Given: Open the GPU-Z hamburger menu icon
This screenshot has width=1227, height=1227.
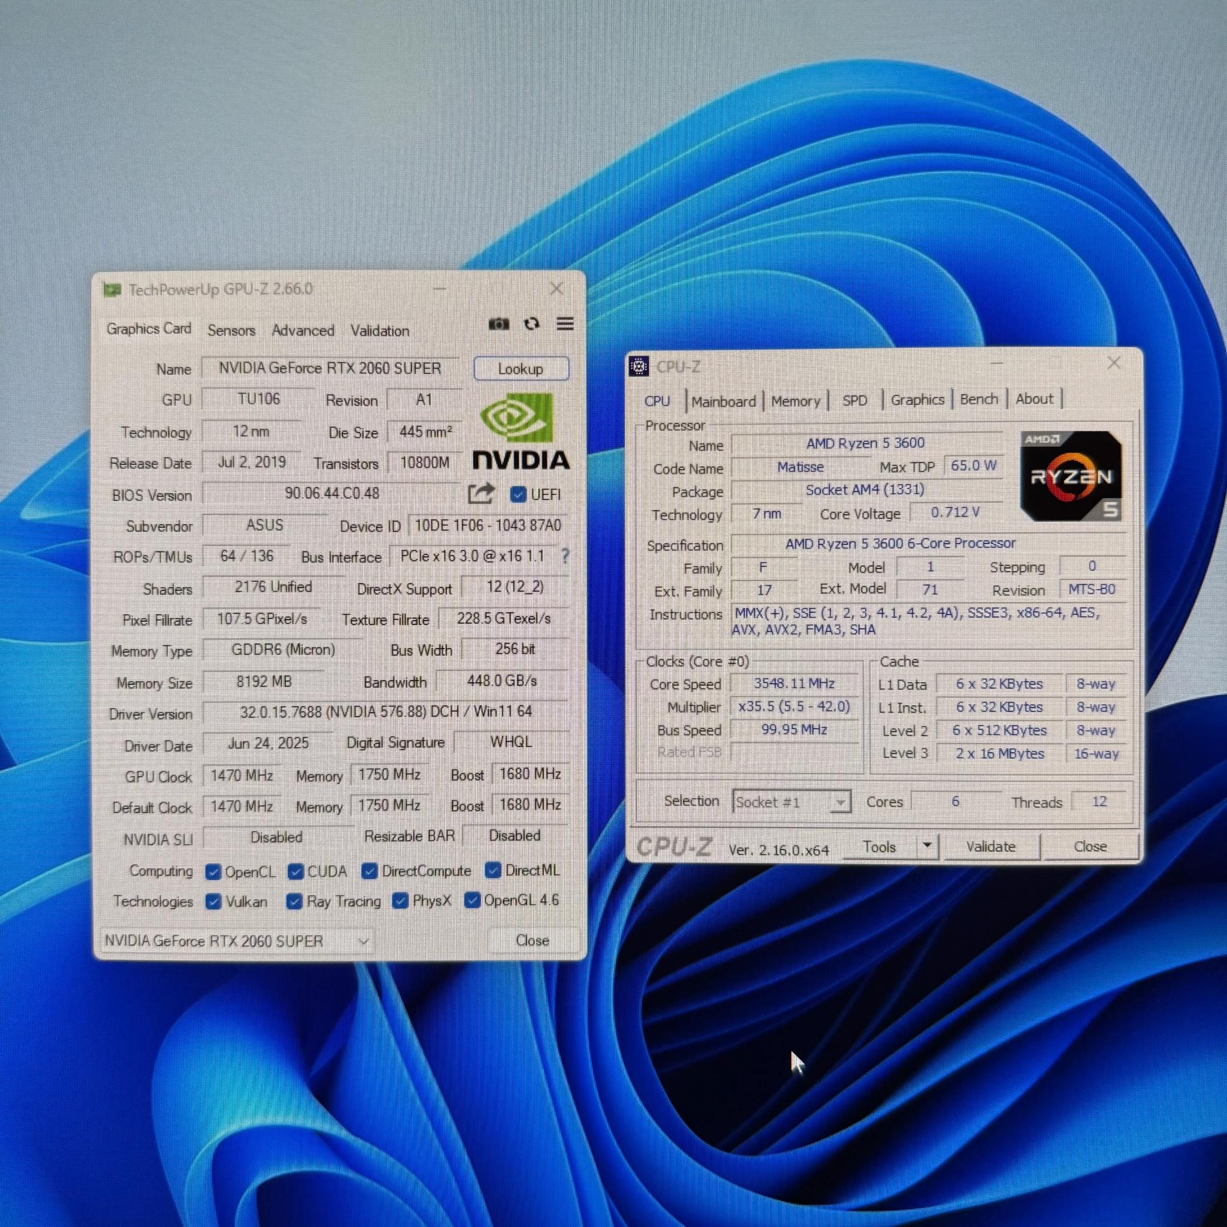Looking at the screenshot, I should click(565, 324).
